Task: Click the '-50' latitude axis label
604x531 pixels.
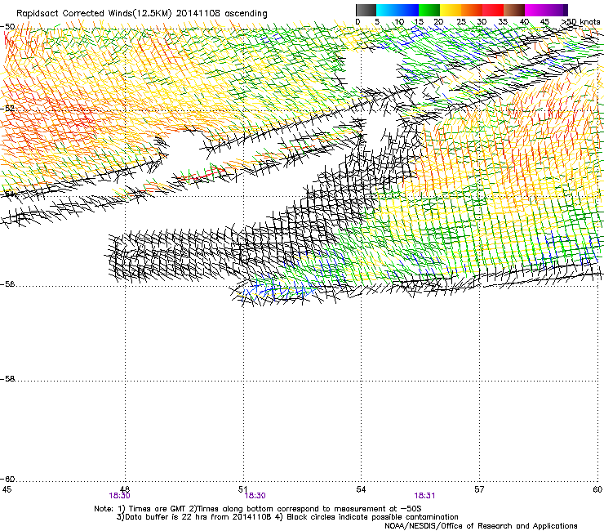Action: tap(7, 27)
